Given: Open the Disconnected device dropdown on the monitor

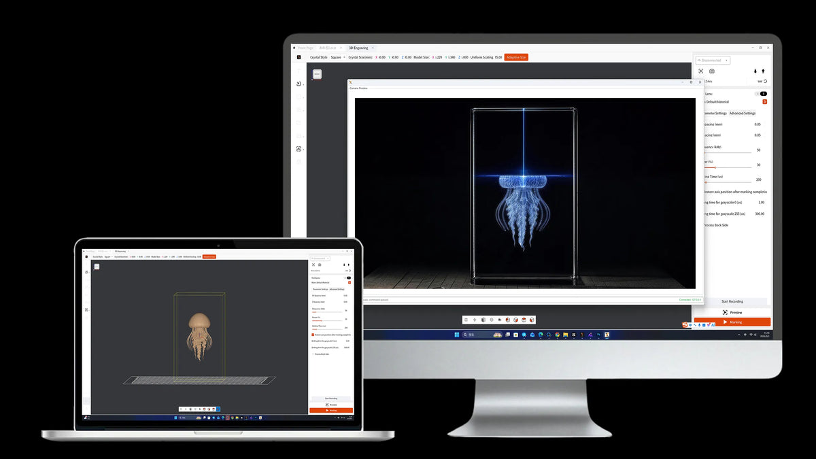Looking at the screenshot, I should (x=713, y=61).
